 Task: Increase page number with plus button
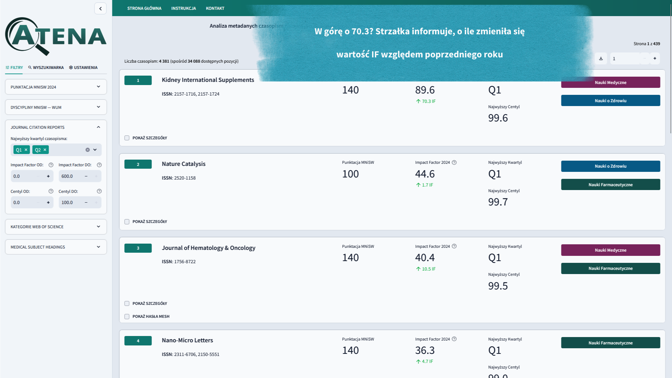655,58
